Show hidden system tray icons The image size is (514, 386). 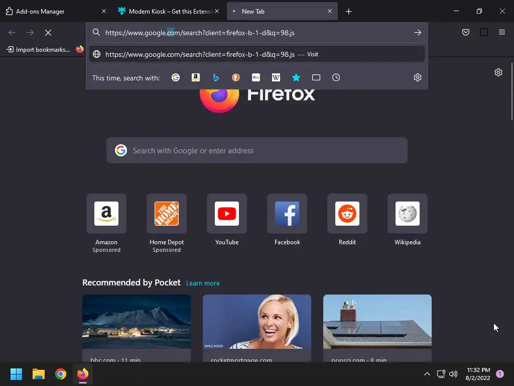click(x=427, y=374)
